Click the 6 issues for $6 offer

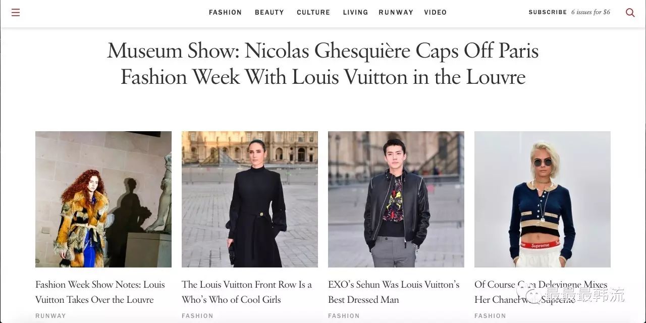590,12
